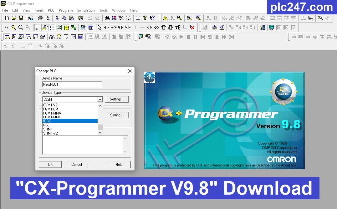Close the Change PLC dialog
The image size is (337, 209).
point(130,71)
